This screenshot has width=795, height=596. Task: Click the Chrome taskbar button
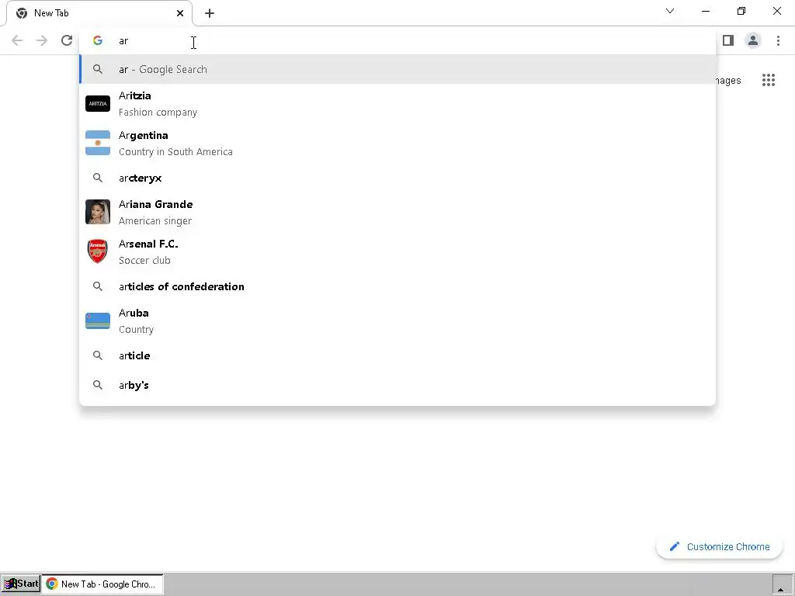[x=102, y=584]
